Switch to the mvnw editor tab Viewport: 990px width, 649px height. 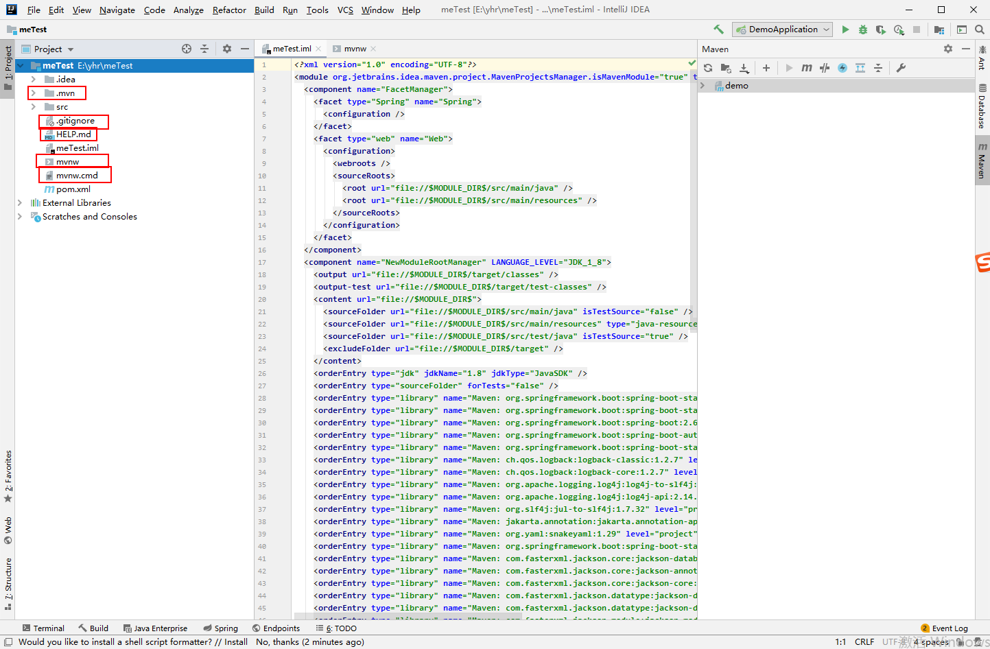pyautogui.click(x=355, y=49)
